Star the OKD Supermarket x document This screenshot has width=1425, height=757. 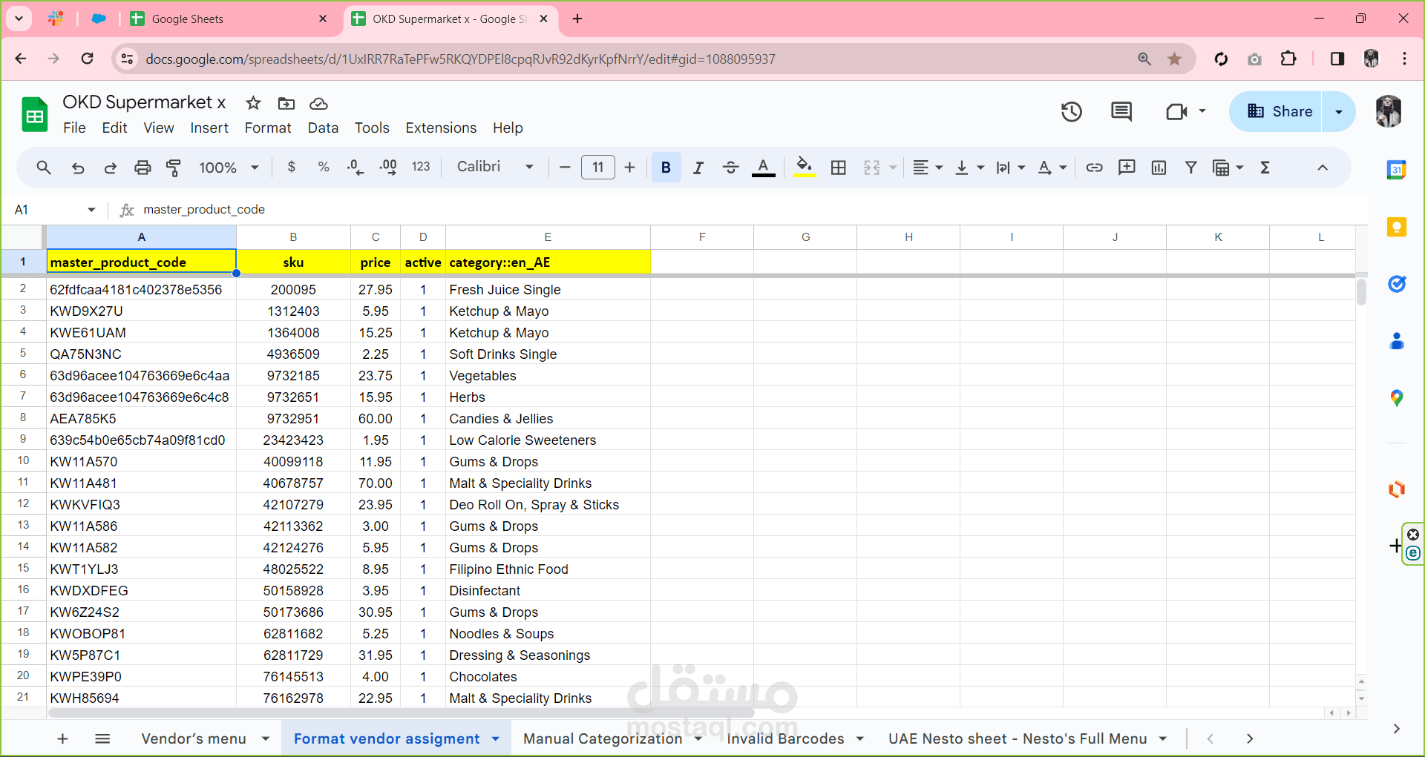[x=253, y=103]
